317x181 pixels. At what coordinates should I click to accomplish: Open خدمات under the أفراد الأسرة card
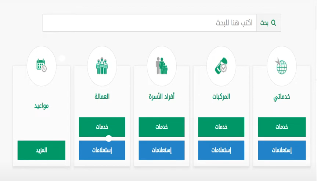(162, 127)
